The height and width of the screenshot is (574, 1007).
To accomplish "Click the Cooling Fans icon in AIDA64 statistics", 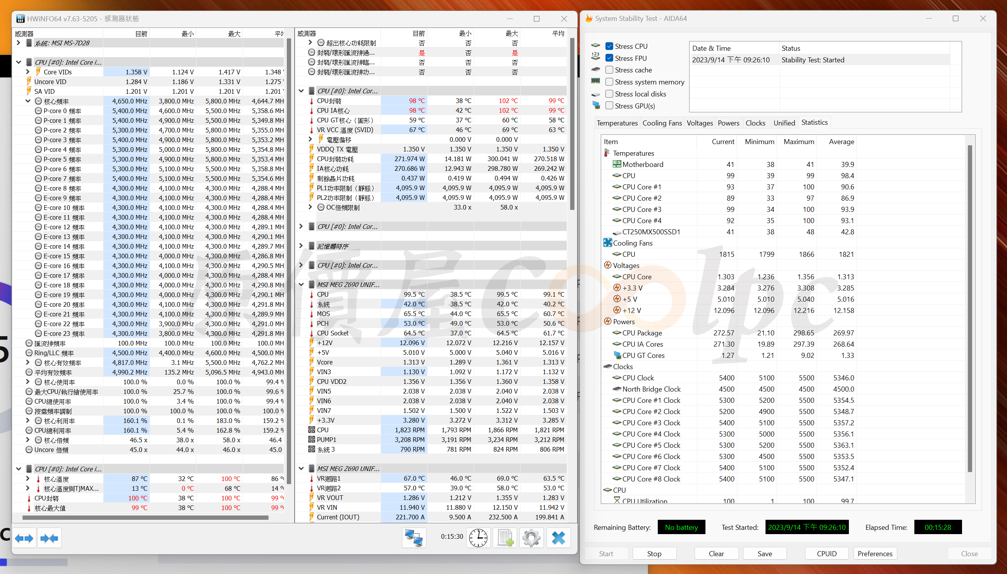I will click(x=607, y=243).
